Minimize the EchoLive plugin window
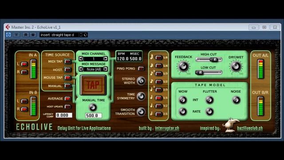Image resolution: width=284 pixels, height=160 pixels. point(253,28)
